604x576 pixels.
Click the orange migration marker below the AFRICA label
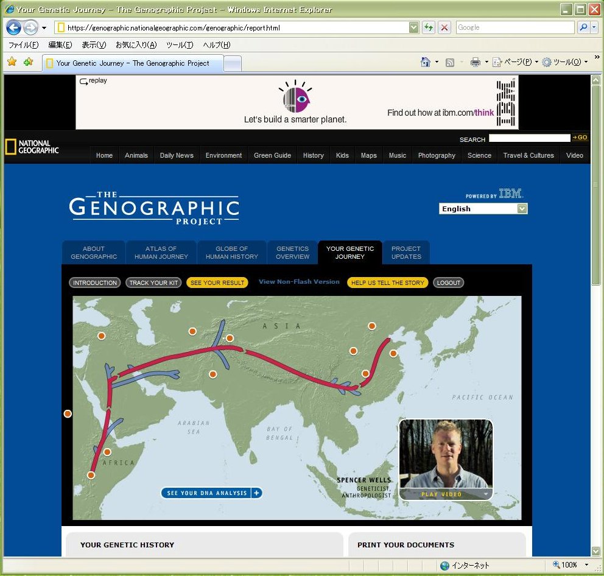coord(91,475)
